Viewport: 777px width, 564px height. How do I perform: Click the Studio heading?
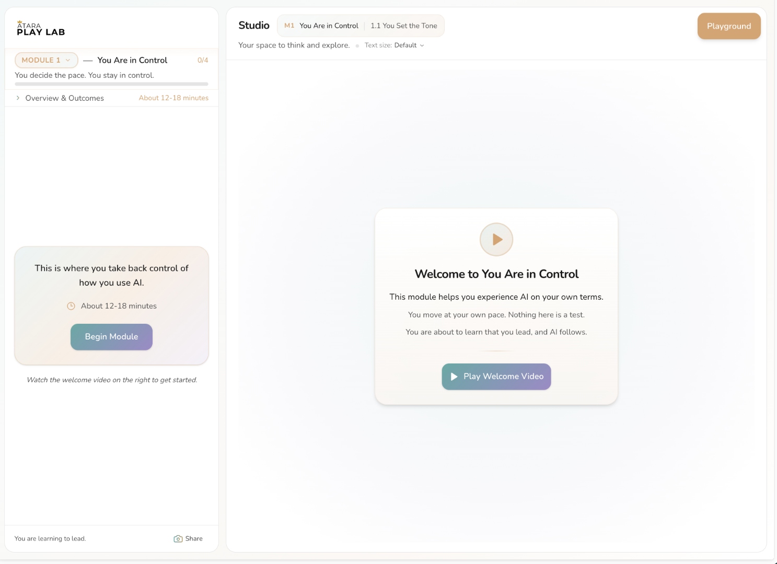pos(254,25)
